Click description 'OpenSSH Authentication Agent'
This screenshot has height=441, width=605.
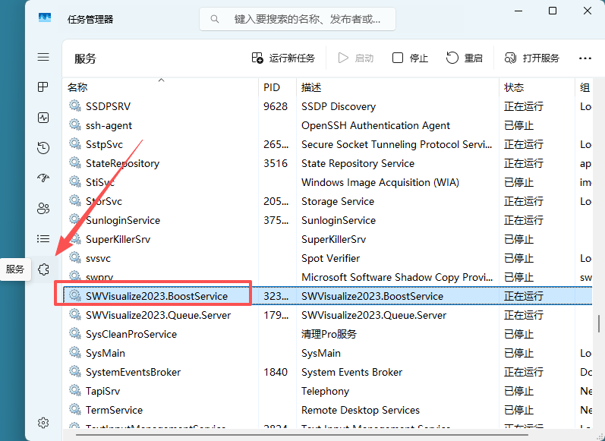376,125
